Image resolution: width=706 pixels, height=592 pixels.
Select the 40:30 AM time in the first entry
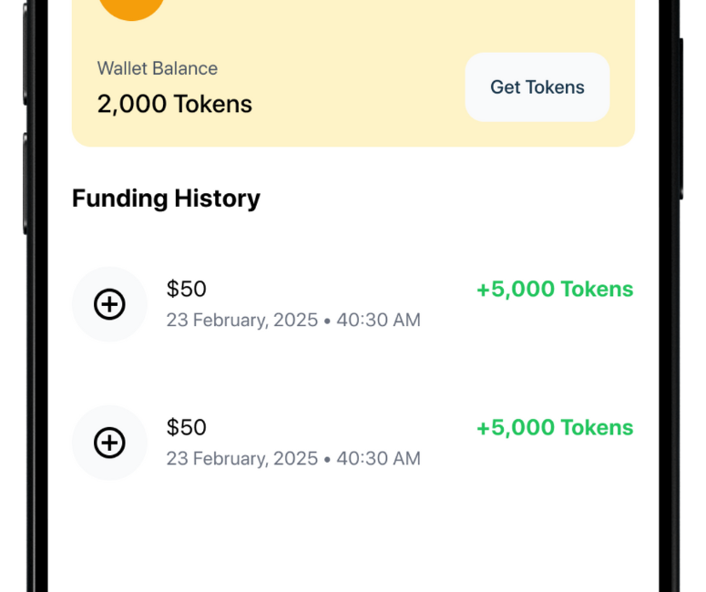pos(378,321)
